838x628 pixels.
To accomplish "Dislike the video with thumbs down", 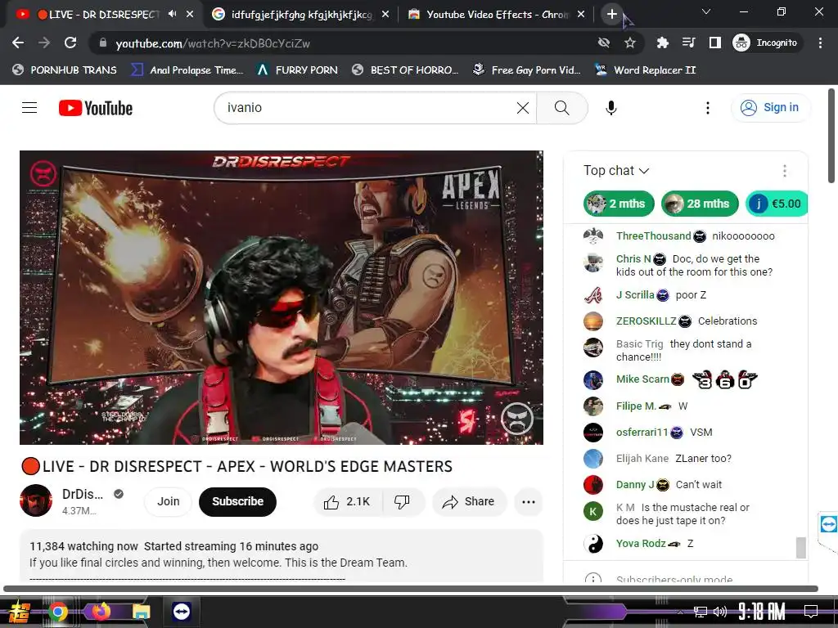I will pyautogui.click(x=402, y=501).
